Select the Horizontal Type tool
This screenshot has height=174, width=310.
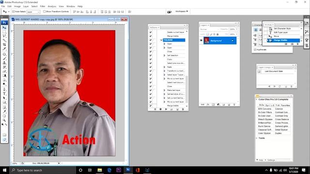coord(4,94)
